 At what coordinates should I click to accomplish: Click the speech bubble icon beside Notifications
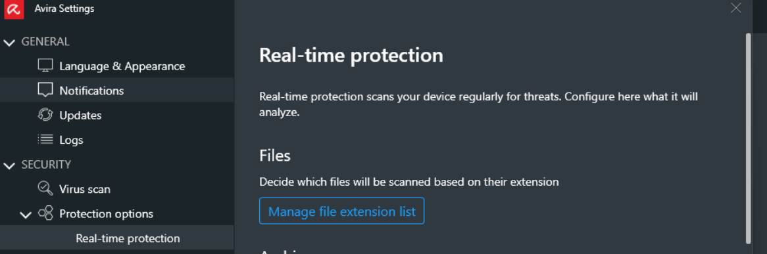point(45,91)
